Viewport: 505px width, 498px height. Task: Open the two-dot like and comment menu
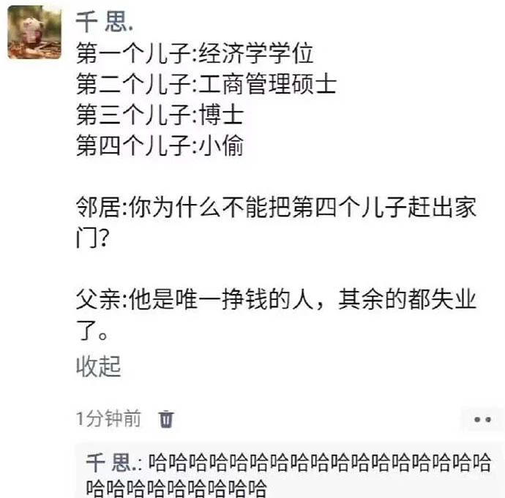click(482, 420)
